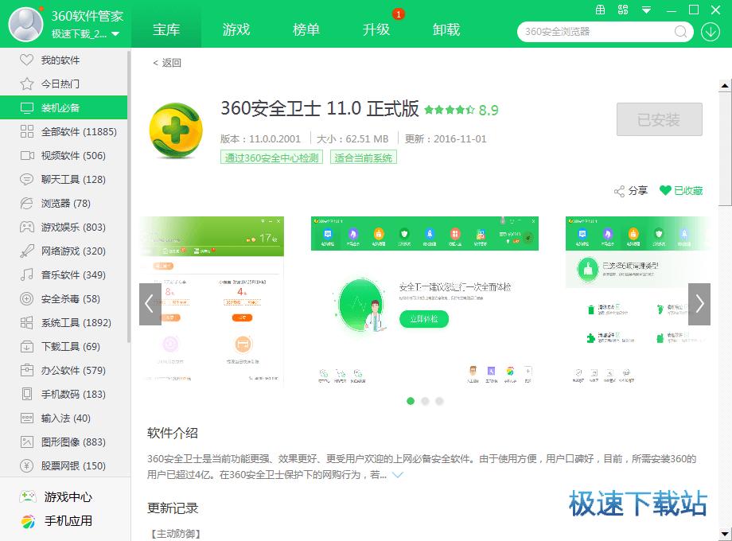Select the second carousel page dot
The width and height of the screenshot is (732, 541).
(425, 401)
